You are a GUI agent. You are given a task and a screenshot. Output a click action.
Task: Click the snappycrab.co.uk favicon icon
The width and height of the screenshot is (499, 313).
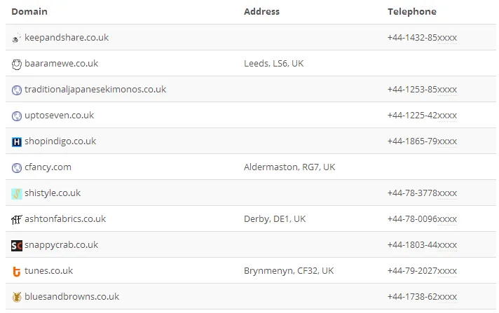coord(17,245)
